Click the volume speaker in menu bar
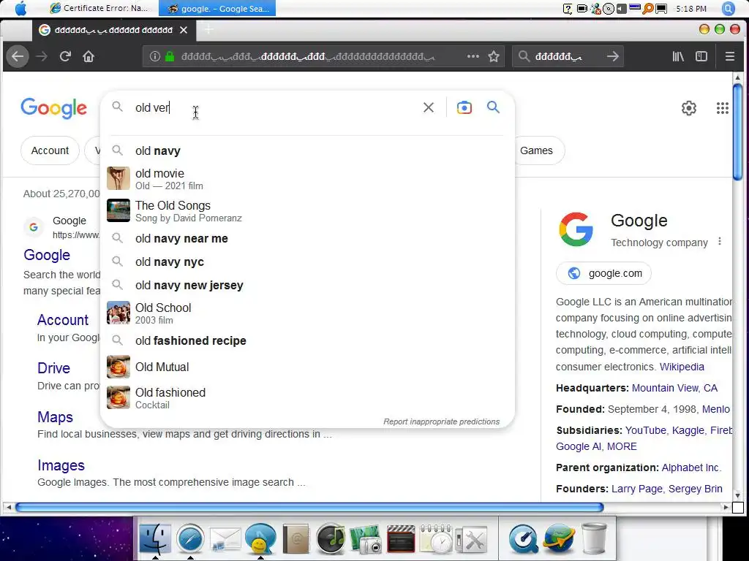Screen dimensions: 749x561 point(621,9)
